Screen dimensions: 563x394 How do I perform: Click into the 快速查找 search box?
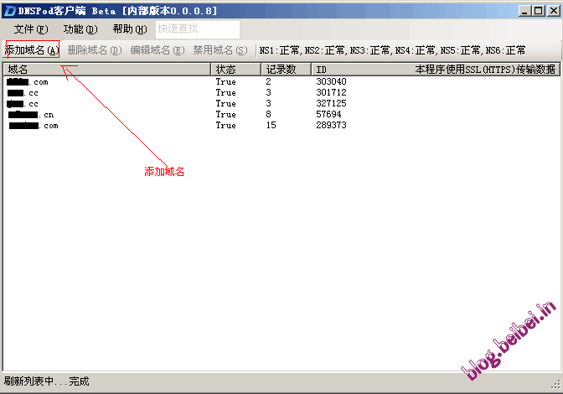coord(198,29)
